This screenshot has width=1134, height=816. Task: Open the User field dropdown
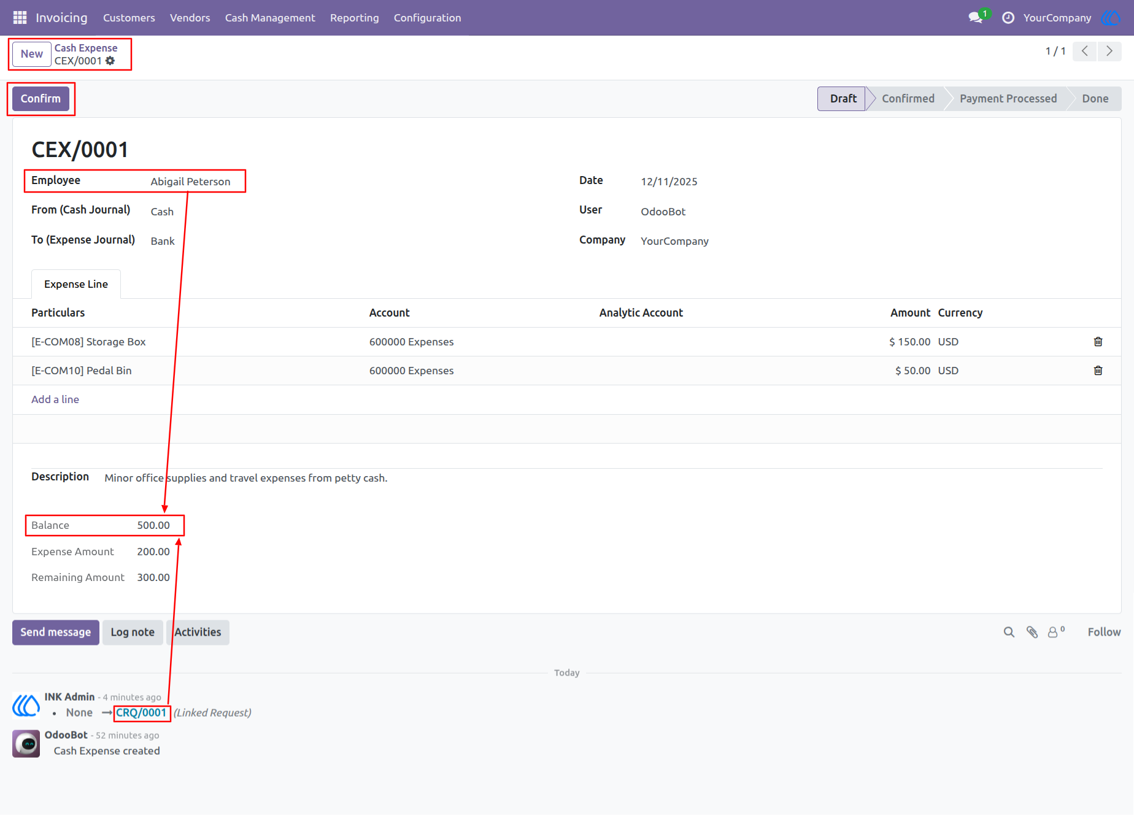tap(871, 212)
